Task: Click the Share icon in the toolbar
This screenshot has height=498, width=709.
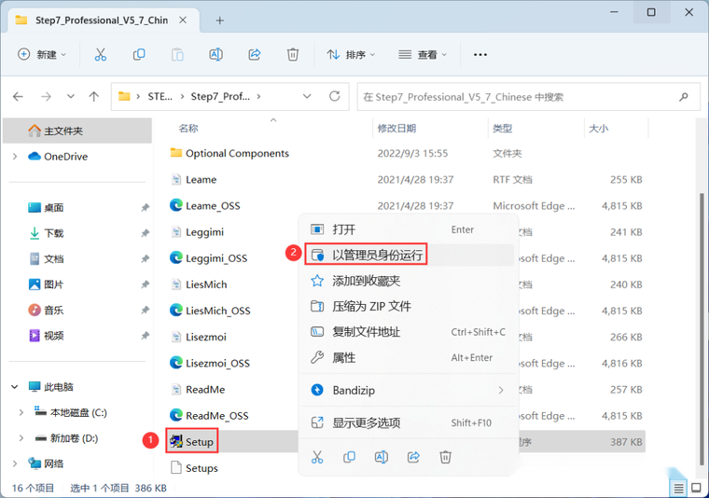Action: click(x=255, y=55)
